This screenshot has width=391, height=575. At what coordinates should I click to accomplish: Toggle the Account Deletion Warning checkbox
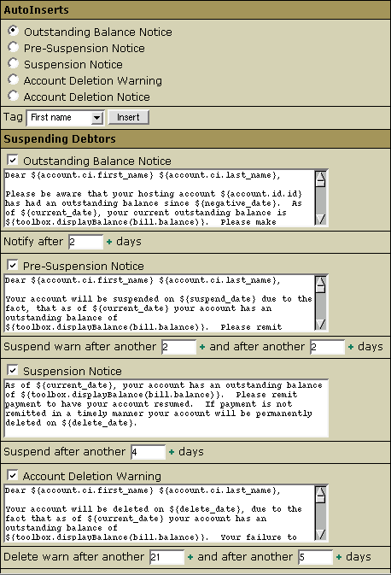13,475
